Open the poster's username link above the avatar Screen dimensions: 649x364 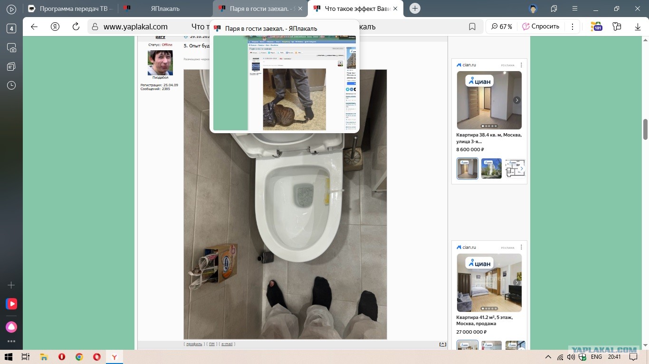pyautogui.click(x=160, y=37)
